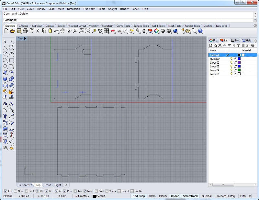The height and width of the screenshot is (200, 259).
Task: Click the layers panel horizontal scrollbar
Action: [x=223, y=185]
